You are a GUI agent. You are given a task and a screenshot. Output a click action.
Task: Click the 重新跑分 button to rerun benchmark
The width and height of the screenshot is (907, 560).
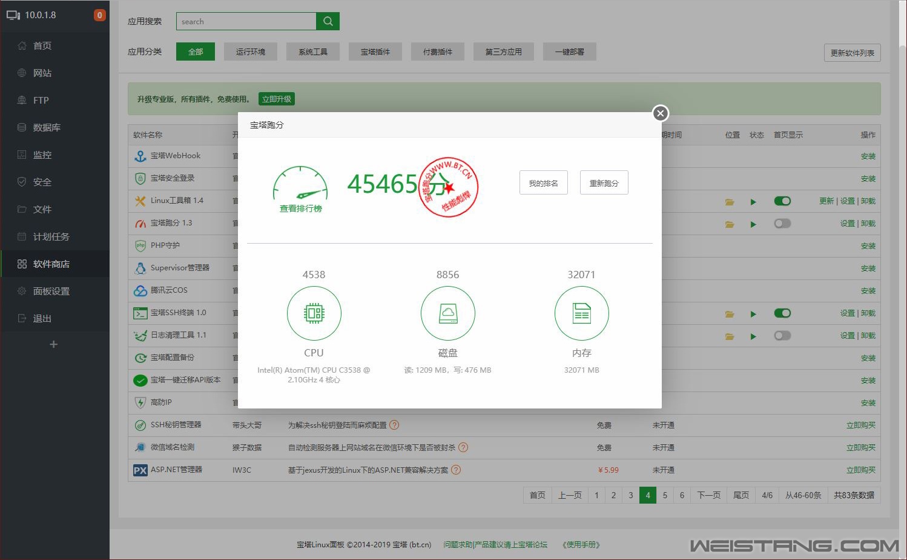(604, 182)
